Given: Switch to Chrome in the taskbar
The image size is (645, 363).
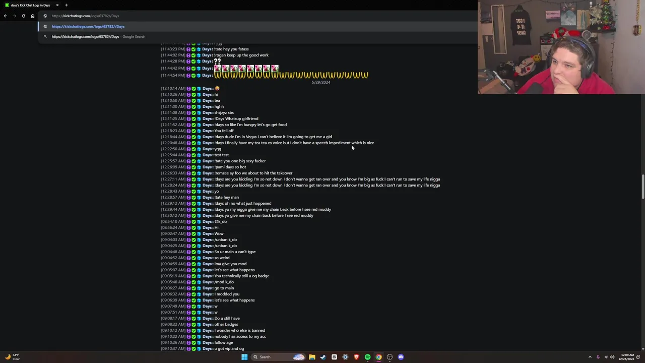Looking at the screenshot, I should (378, 357).
